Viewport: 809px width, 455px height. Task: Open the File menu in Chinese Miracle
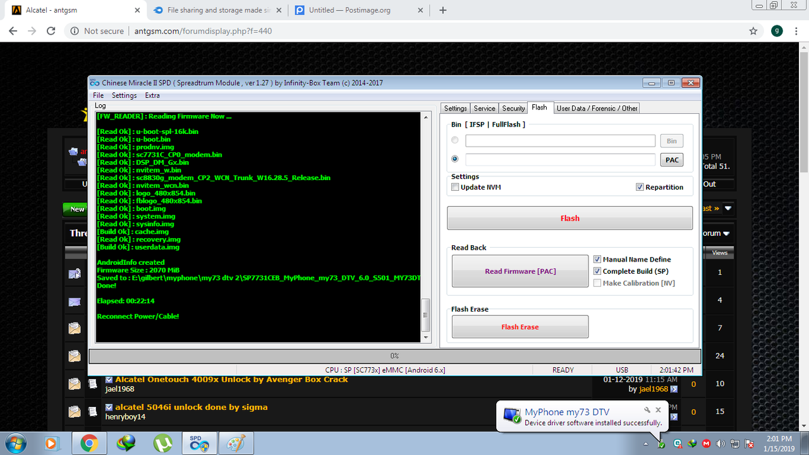point(98,95)
